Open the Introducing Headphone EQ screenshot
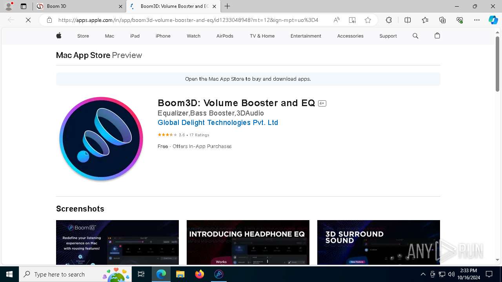 pos(248,242)
